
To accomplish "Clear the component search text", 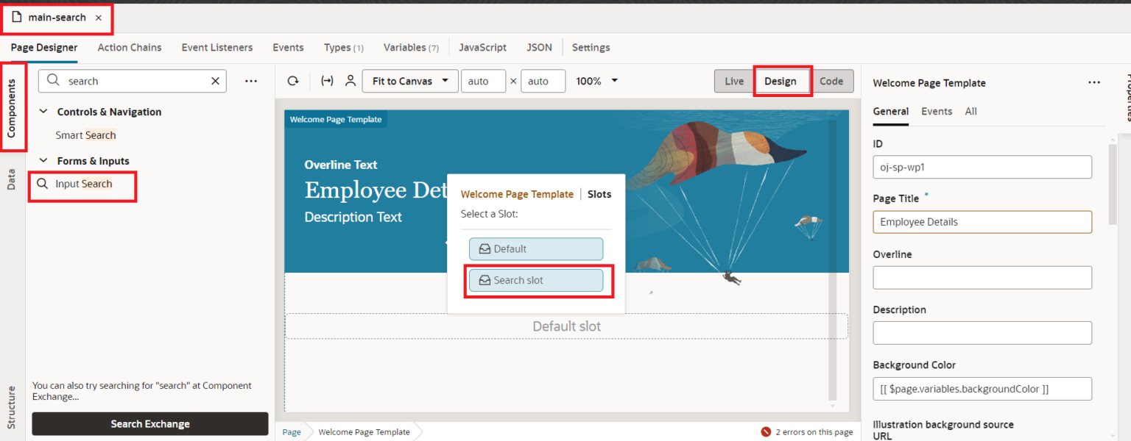I will pyautogui.click(x=215, y=81).
